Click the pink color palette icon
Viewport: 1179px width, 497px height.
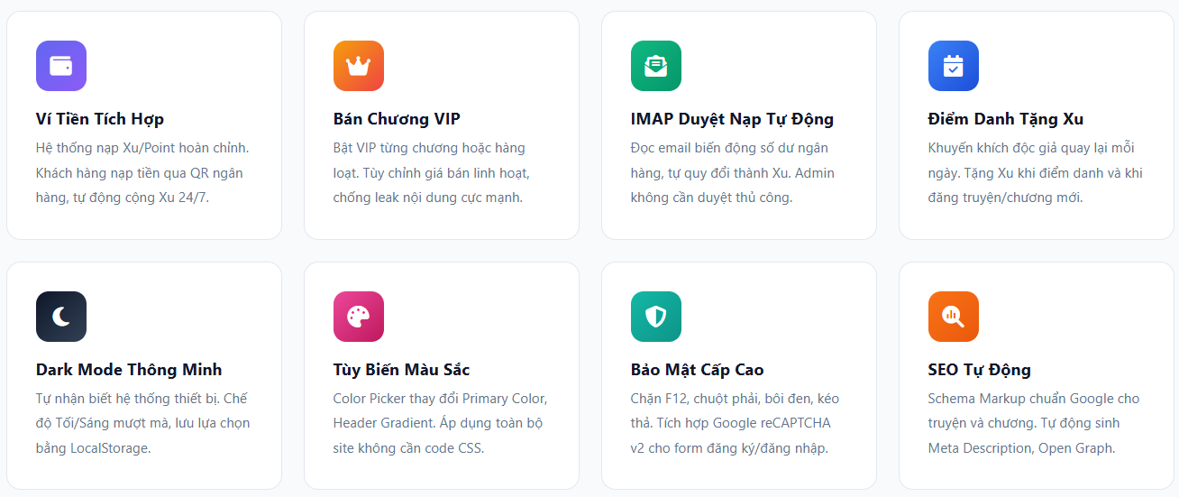pyautogui.click(x=359, y=317)
